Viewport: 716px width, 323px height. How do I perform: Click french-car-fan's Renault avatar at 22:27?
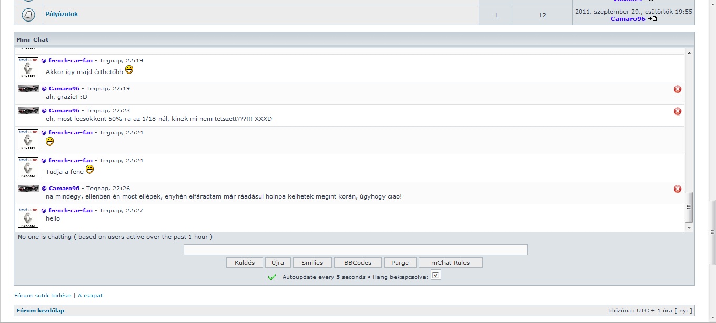coord(28,217)
